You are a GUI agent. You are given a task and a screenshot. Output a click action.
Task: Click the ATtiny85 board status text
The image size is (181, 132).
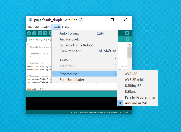point(100,112)
